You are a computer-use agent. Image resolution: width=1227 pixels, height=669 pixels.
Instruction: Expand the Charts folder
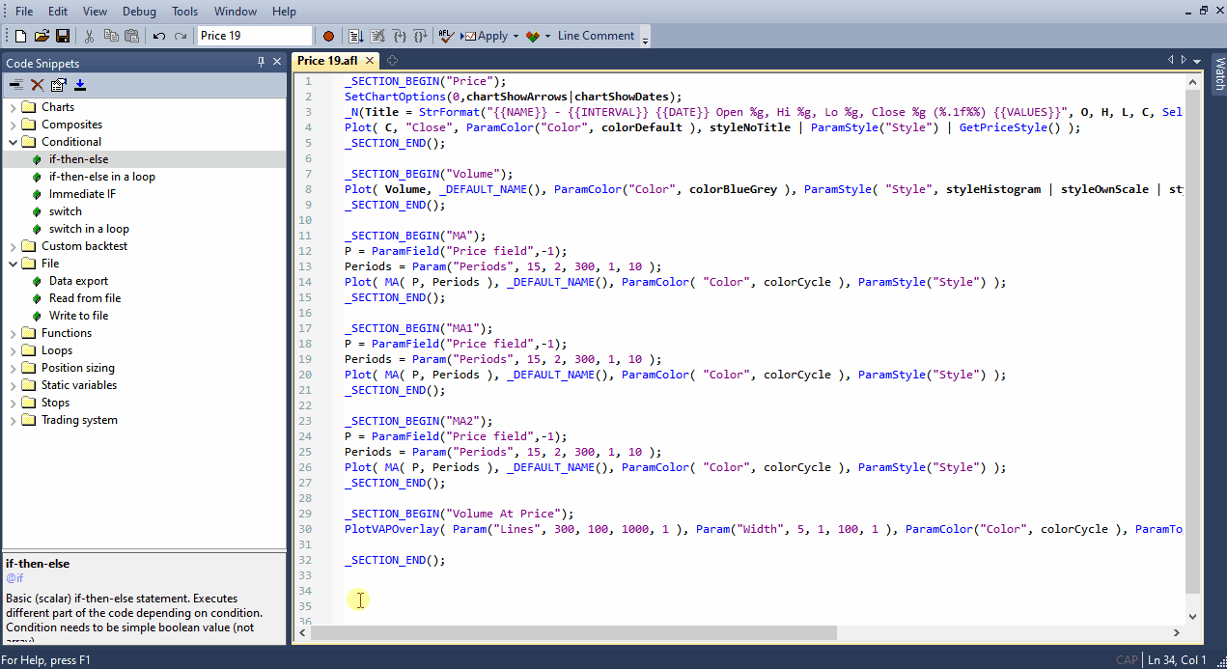(x=13, y=107)
